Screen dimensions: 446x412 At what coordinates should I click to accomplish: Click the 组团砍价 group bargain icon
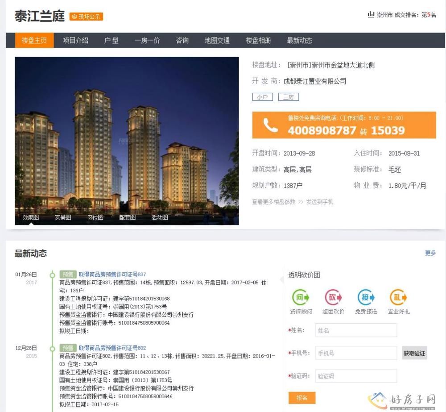(333, 297)
